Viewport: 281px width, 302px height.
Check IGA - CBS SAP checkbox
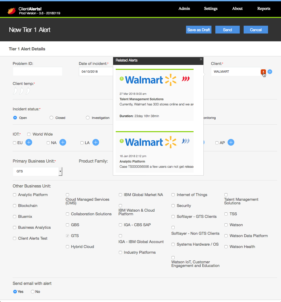(x=120, y=225)
